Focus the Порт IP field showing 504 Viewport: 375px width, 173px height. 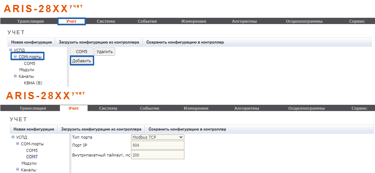(157, 145)
